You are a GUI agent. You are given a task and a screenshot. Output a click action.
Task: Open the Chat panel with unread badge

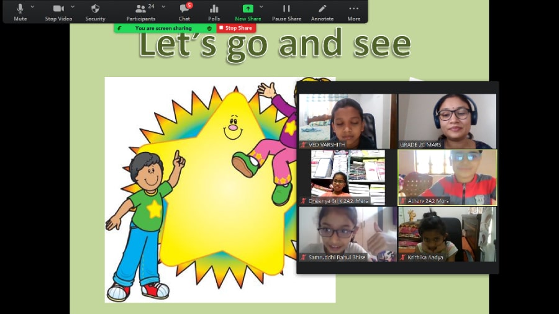click(x=184, y=11)
